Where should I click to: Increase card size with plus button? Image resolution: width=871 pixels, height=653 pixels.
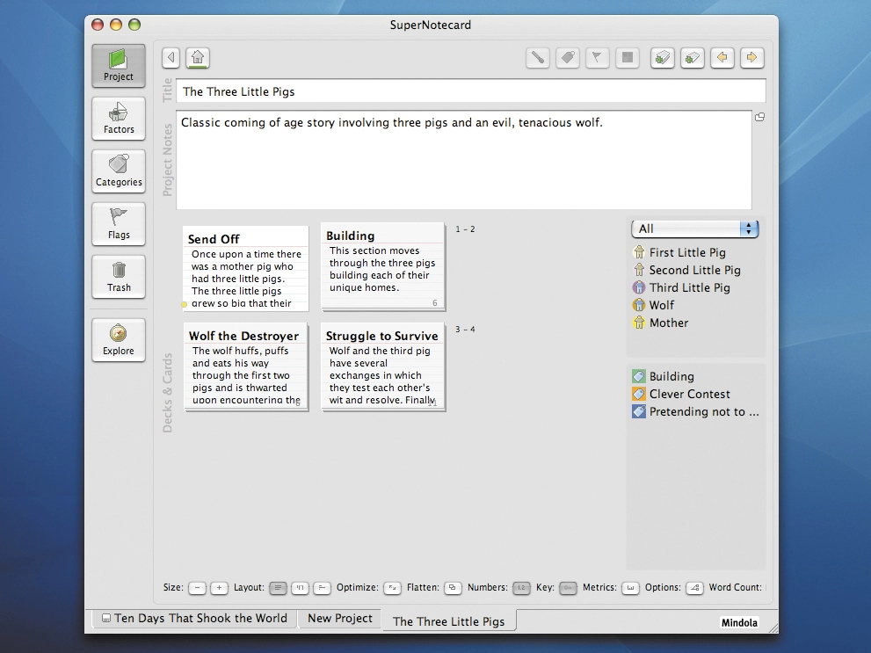(x=219, y=587)
